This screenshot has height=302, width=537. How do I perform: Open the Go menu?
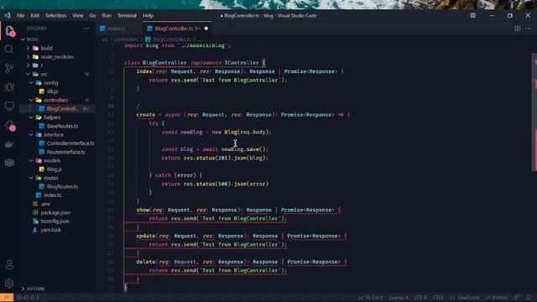point(92,15)
